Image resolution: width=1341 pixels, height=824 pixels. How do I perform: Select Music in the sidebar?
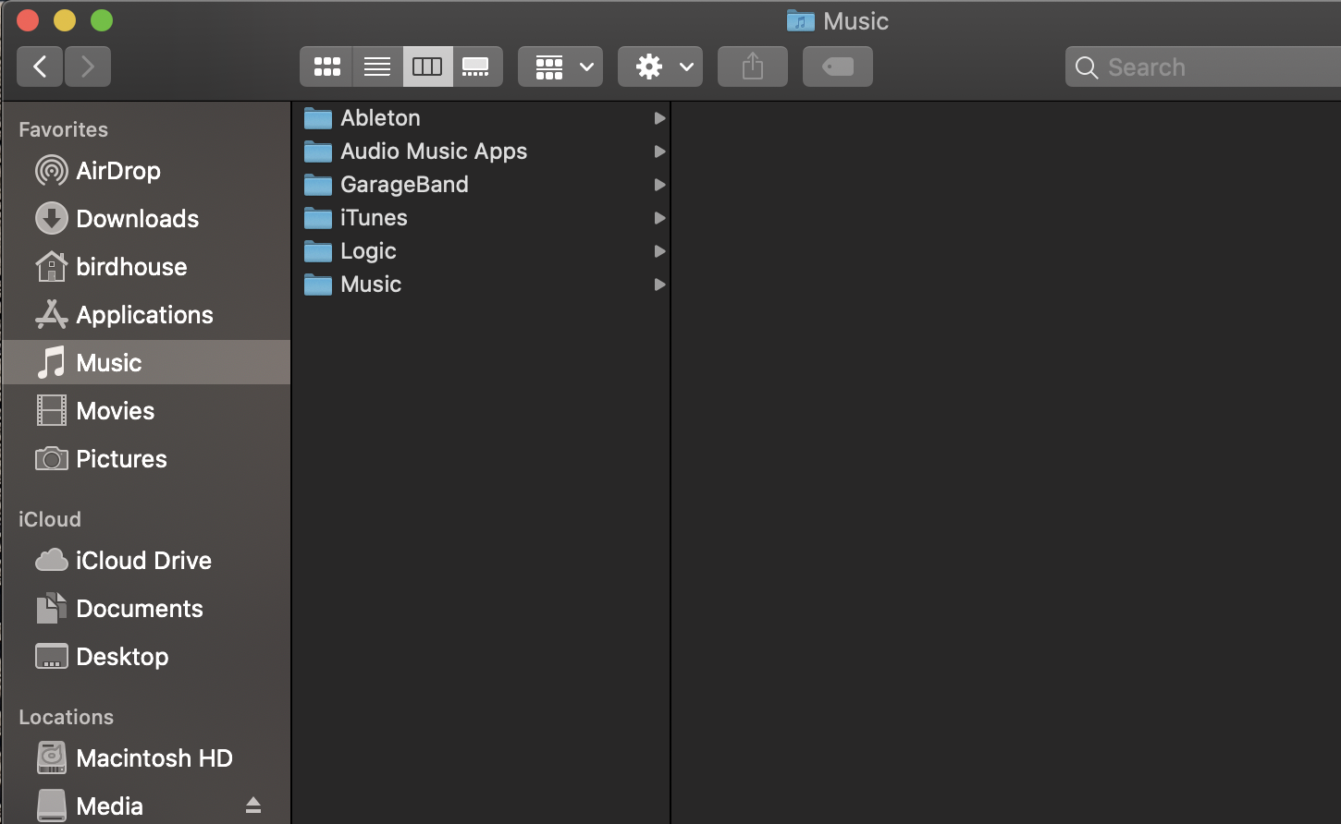pyautogui.click(x=146, y=362)
